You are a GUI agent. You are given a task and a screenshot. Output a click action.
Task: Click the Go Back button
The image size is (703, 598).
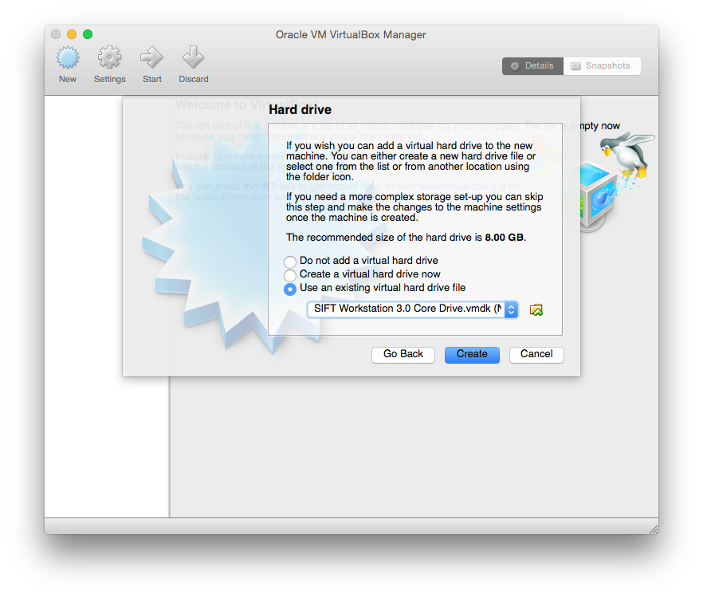tap(403, 354)
